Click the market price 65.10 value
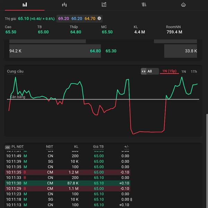This screenshot has height=208, width=208. (x=23, y=18)
